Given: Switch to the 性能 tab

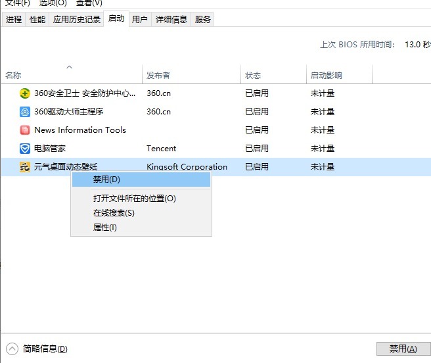Looking at the screenshot, I should [37, 19].
